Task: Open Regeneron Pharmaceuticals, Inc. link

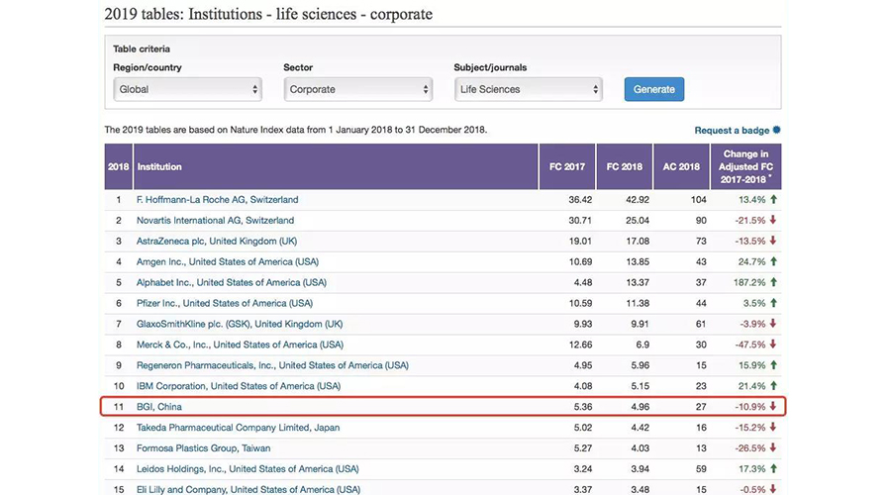Action: click(272, 365)
